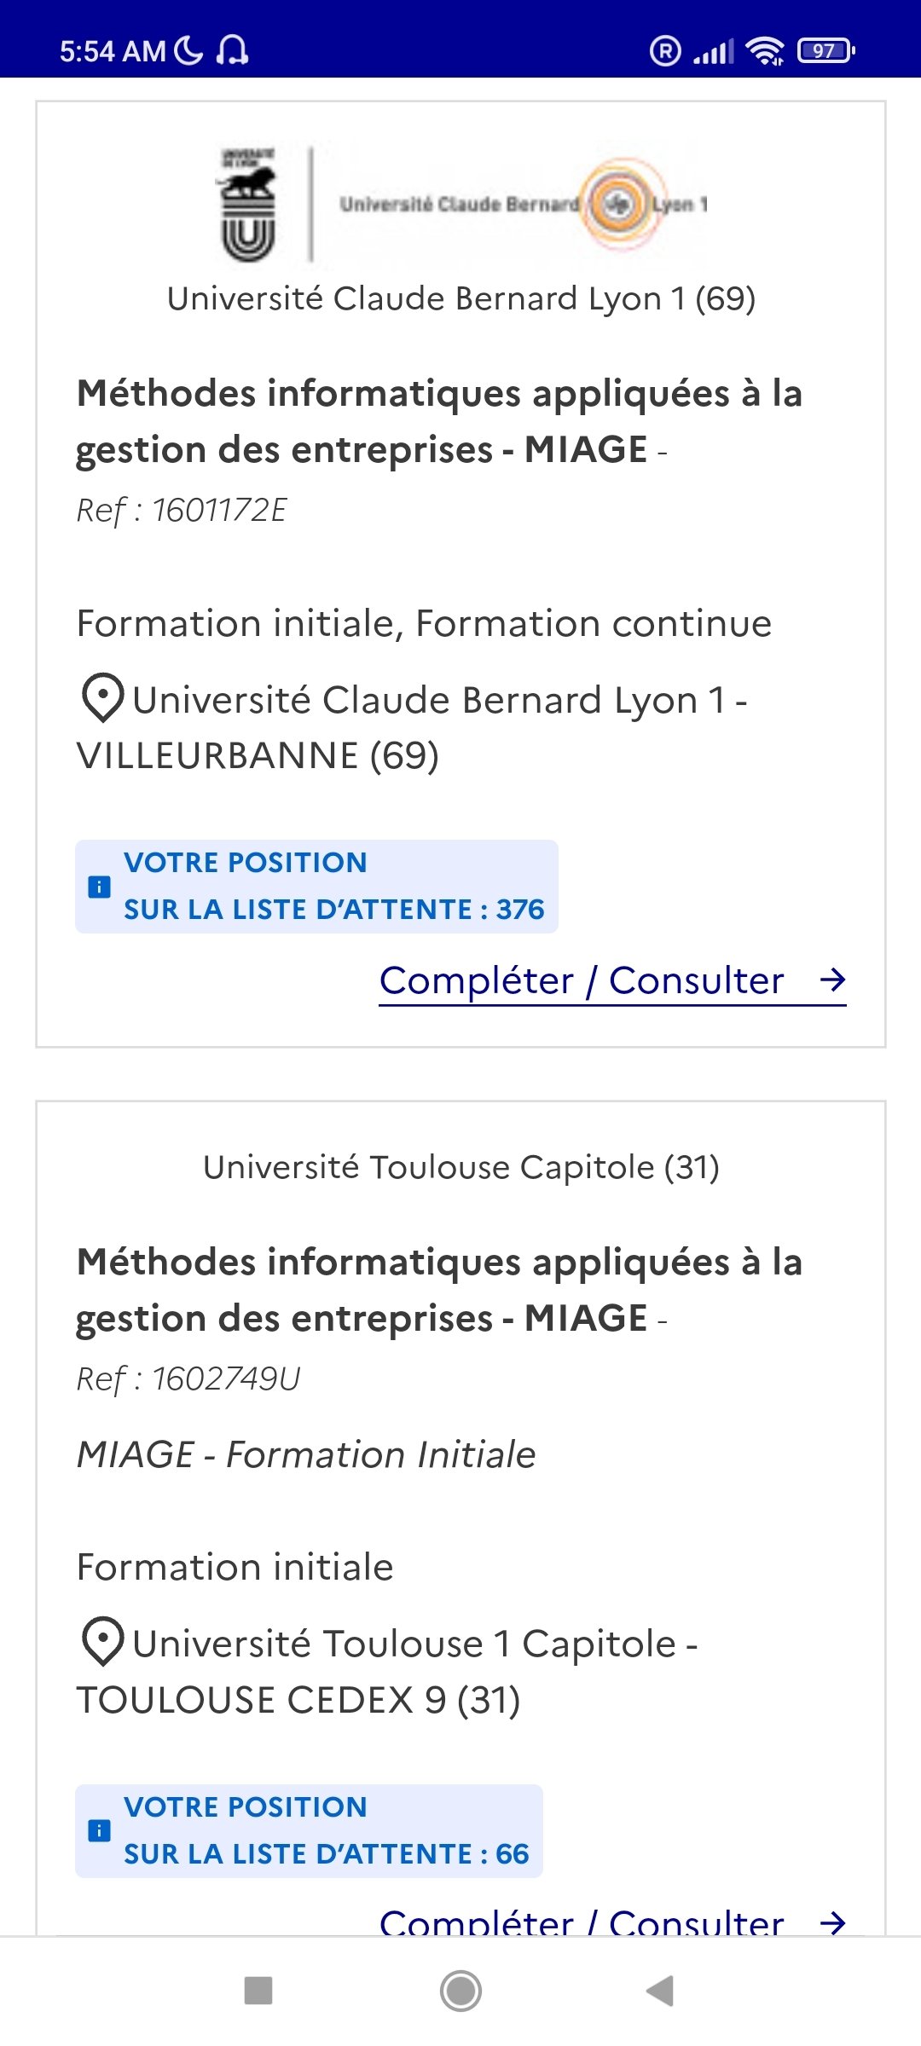Click info icon on waitlist position 66

[100, 1830]
